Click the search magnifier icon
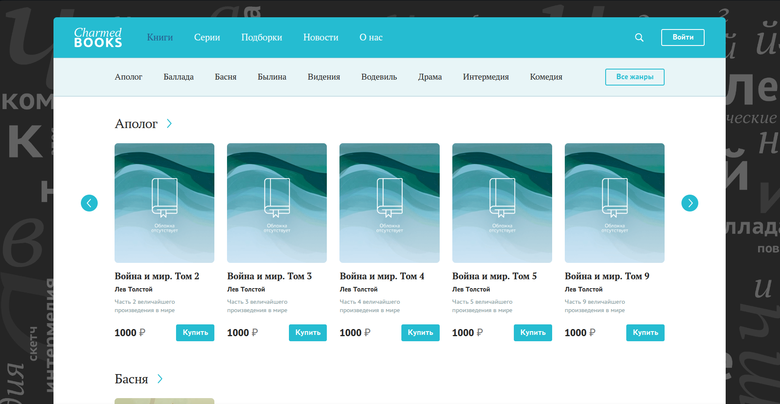This screenshot has width=780, height=404. (639, 37)
